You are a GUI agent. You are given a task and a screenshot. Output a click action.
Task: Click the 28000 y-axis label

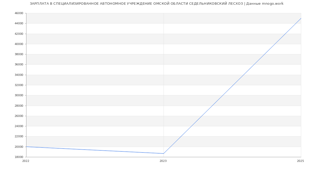coord(19,106)
